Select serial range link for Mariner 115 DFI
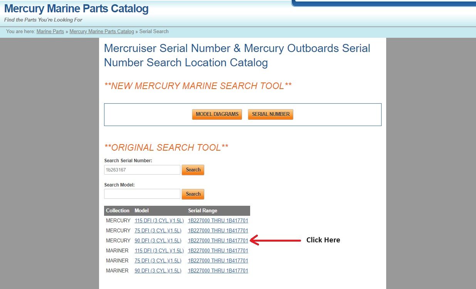 [x=218, y=251]
